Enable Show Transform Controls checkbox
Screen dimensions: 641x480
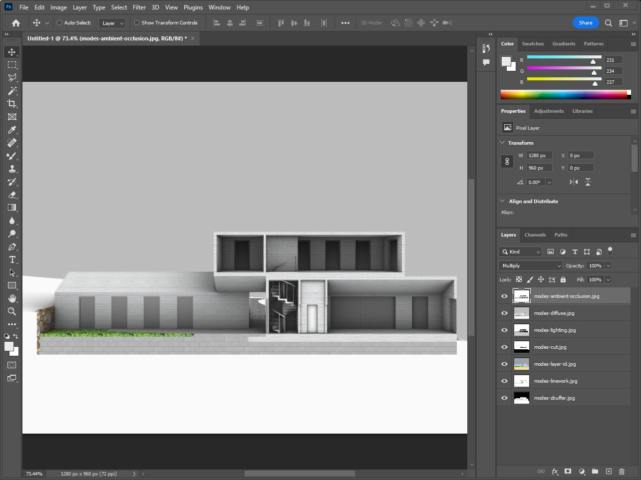coord(137,22)
